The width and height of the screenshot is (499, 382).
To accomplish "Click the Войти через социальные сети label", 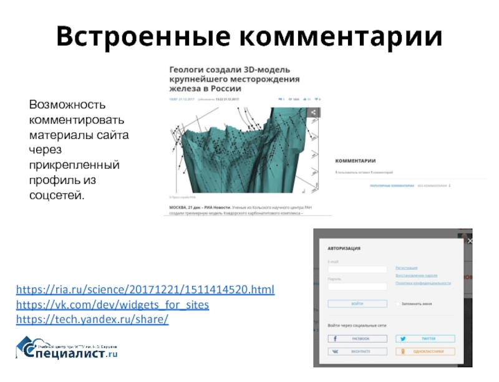I will coord(357,326).
